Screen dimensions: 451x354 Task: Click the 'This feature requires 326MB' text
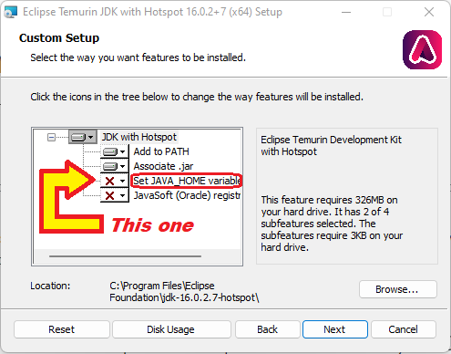[332, 224]
